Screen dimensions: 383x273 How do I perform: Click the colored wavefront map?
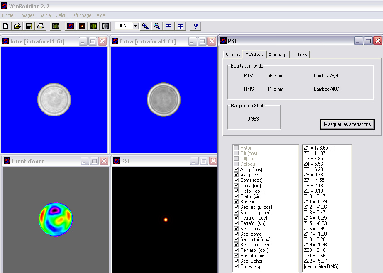tap(56, 219)
